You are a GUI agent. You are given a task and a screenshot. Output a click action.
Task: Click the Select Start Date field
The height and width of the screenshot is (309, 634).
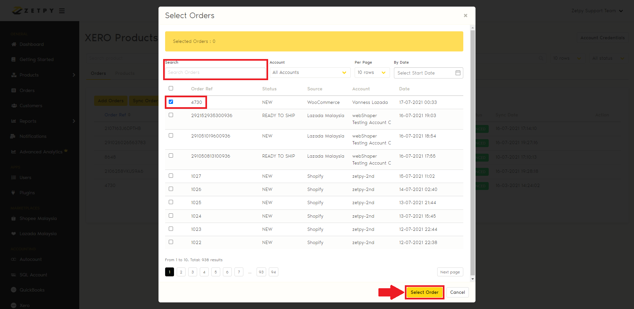coord(429,73)
